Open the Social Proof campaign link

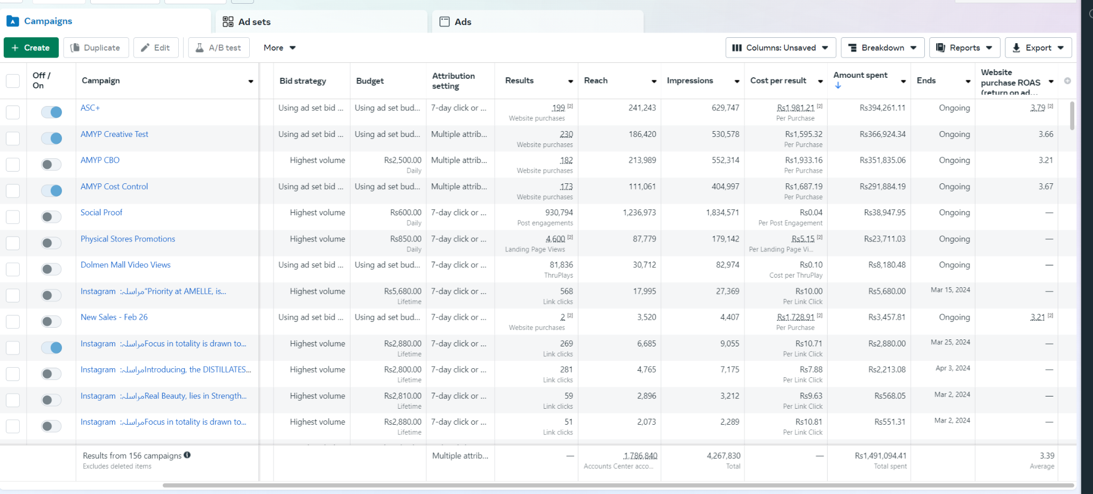[101, 212]
